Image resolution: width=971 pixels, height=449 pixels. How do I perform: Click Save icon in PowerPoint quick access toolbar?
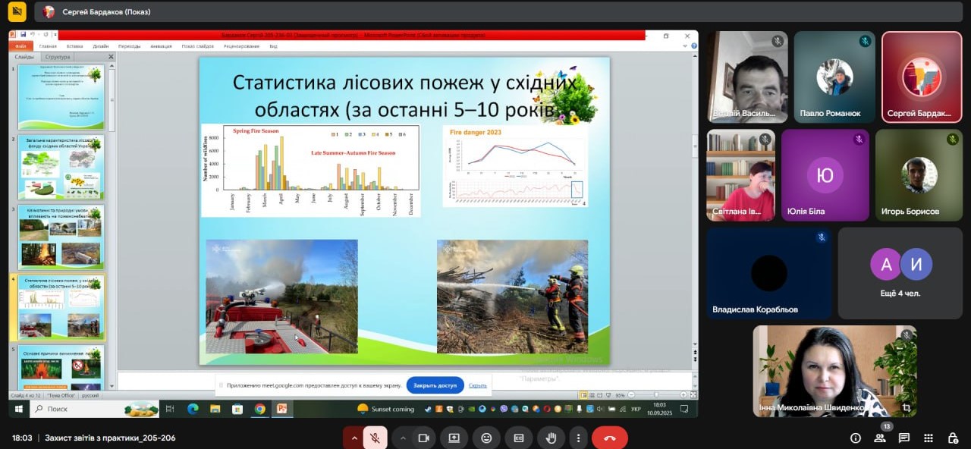tap(24, 34)
